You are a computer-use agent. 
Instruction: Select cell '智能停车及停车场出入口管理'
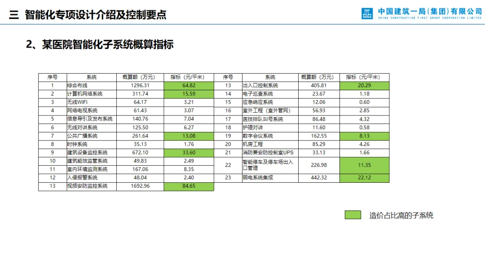(x=270, y=165)
